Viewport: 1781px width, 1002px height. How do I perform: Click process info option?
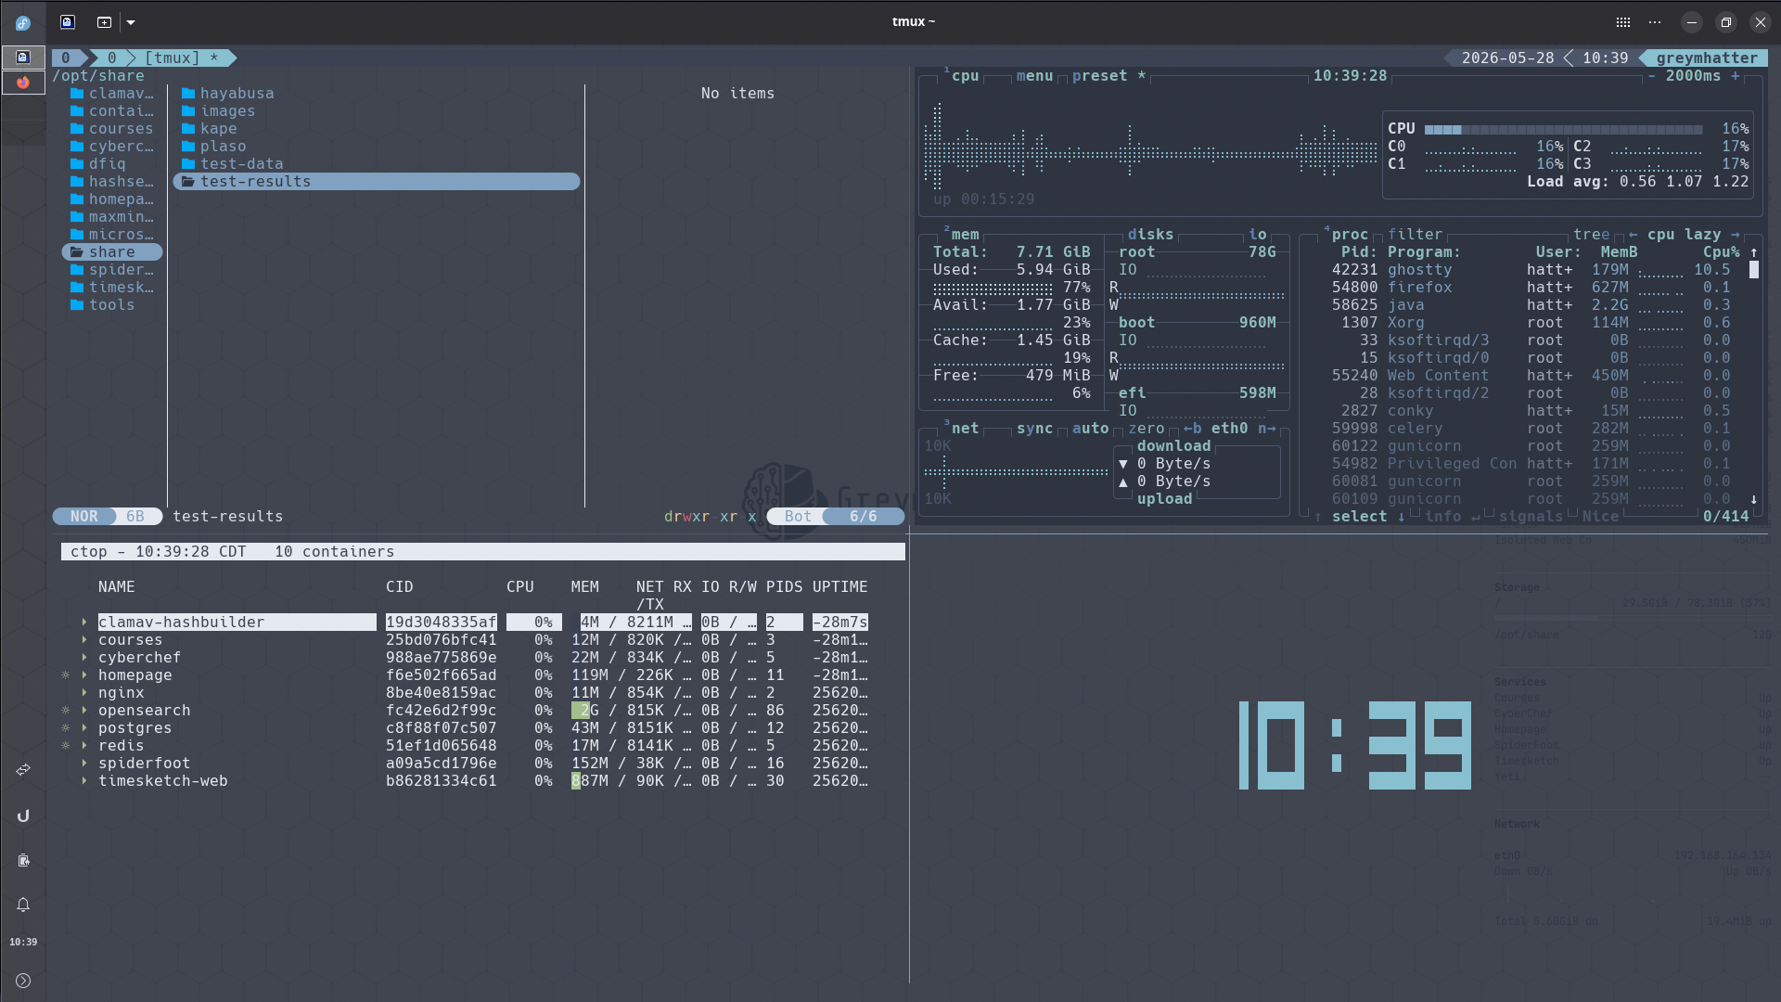(x=1452, y=516)
